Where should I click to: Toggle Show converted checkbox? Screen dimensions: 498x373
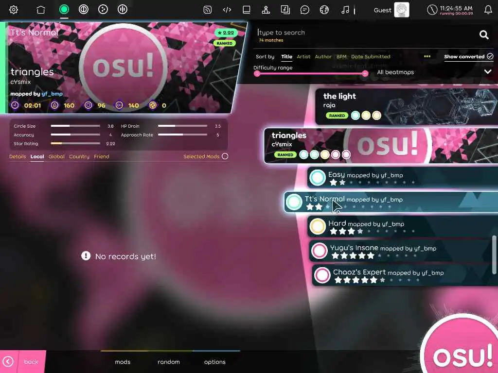point(468,56)
